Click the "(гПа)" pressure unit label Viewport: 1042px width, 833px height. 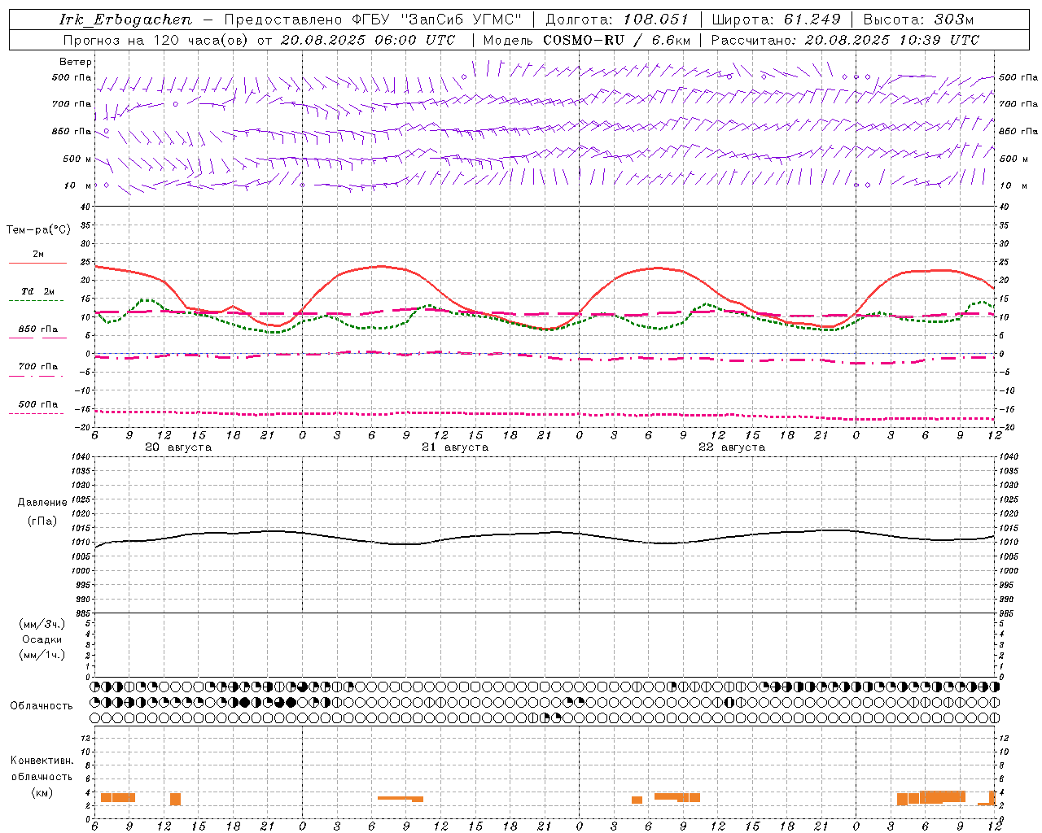pos(42,521)
